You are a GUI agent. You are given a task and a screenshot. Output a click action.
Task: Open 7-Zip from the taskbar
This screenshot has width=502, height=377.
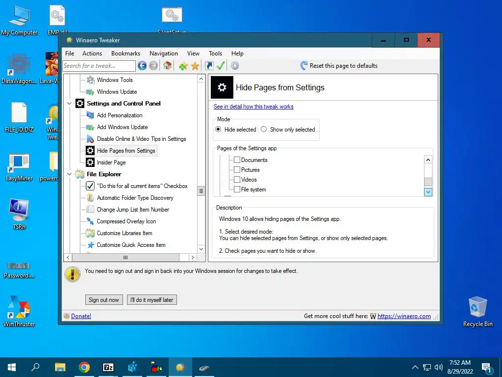coord(108,367)
